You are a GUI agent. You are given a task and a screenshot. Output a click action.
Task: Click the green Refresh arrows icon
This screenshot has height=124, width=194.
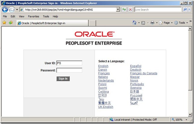point(124,10)
